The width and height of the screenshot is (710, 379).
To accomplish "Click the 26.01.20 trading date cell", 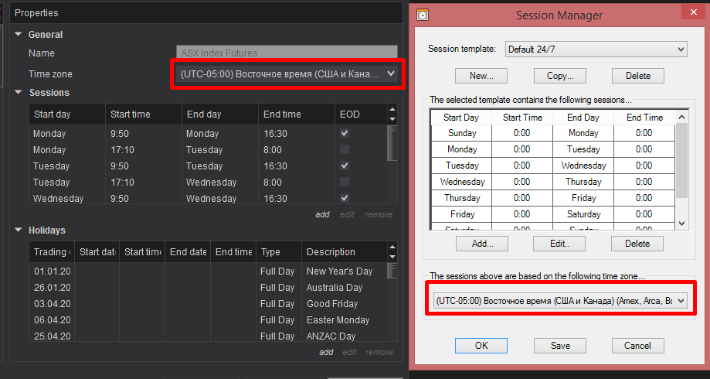I will coord(52,288).
